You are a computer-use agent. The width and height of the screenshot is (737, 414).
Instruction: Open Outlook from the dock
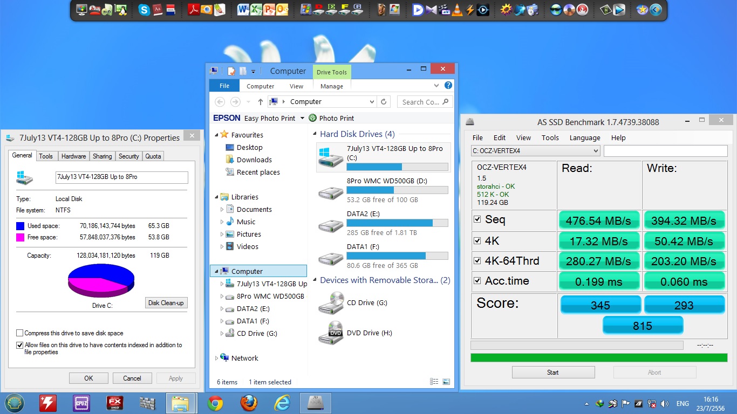(282, 10)
